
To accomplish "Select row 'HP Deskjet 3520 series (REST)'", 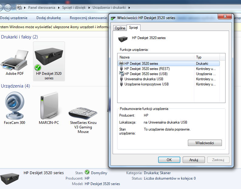I will point(168,69).
